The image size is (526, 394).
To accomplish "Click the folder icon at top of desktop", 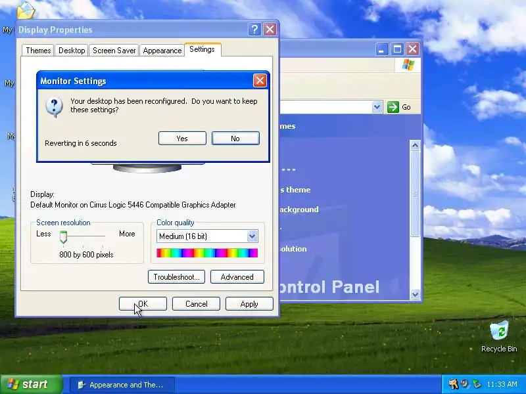I will [26, 10].
